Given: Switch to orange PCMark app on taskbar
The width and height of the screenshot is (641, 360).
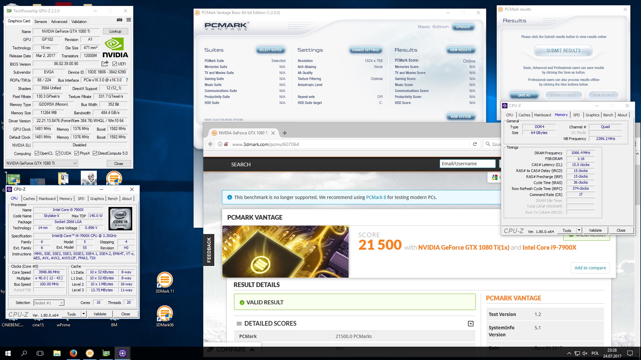Looking at the screenshot, I should point(89,353).
